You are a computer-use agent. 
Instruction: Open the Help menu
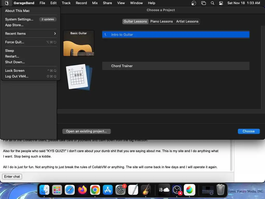pyautogui.click(x=152, y=3)
